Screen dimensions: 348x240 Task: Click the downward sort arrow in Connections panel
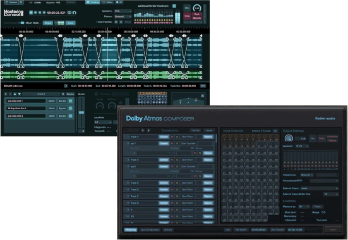148,130
